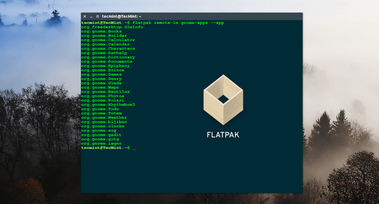Click the flatpak remote-ls gnome-apps command line
Screen dimensions: 379x204
[x=153, y=23]
